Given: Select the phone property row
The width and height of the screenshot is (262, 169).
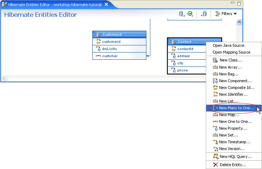Looking at the screenshot, I should [186, 70].
